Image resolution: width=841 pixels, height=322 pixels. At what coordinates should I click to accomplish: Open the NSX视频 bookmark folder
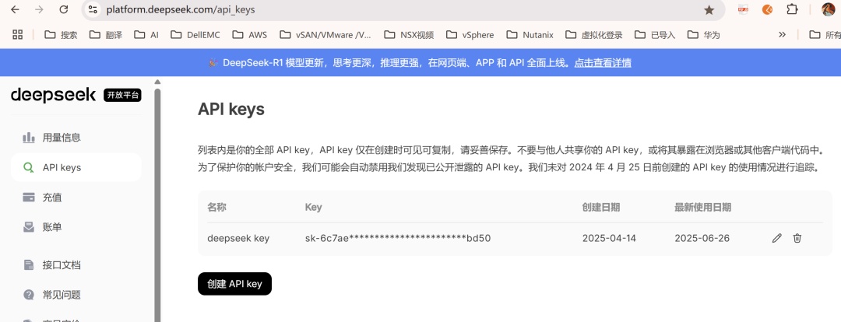tap(409, 35)
